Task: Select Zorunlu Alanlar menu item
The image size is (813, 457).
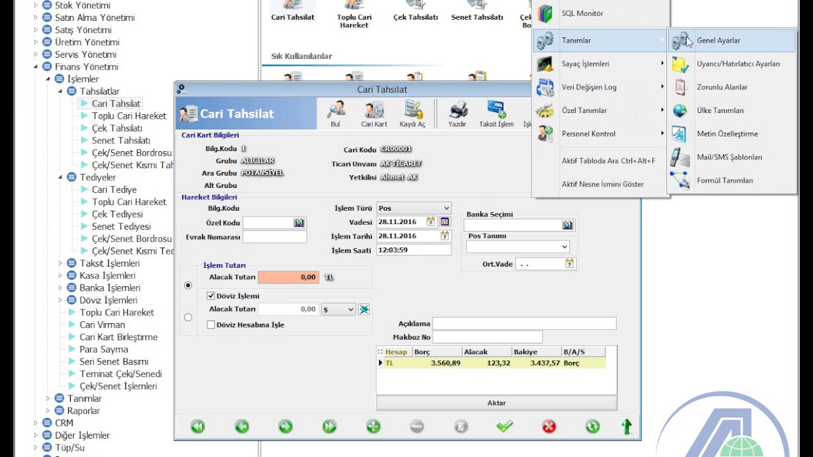Action: [x=732, y=87]
